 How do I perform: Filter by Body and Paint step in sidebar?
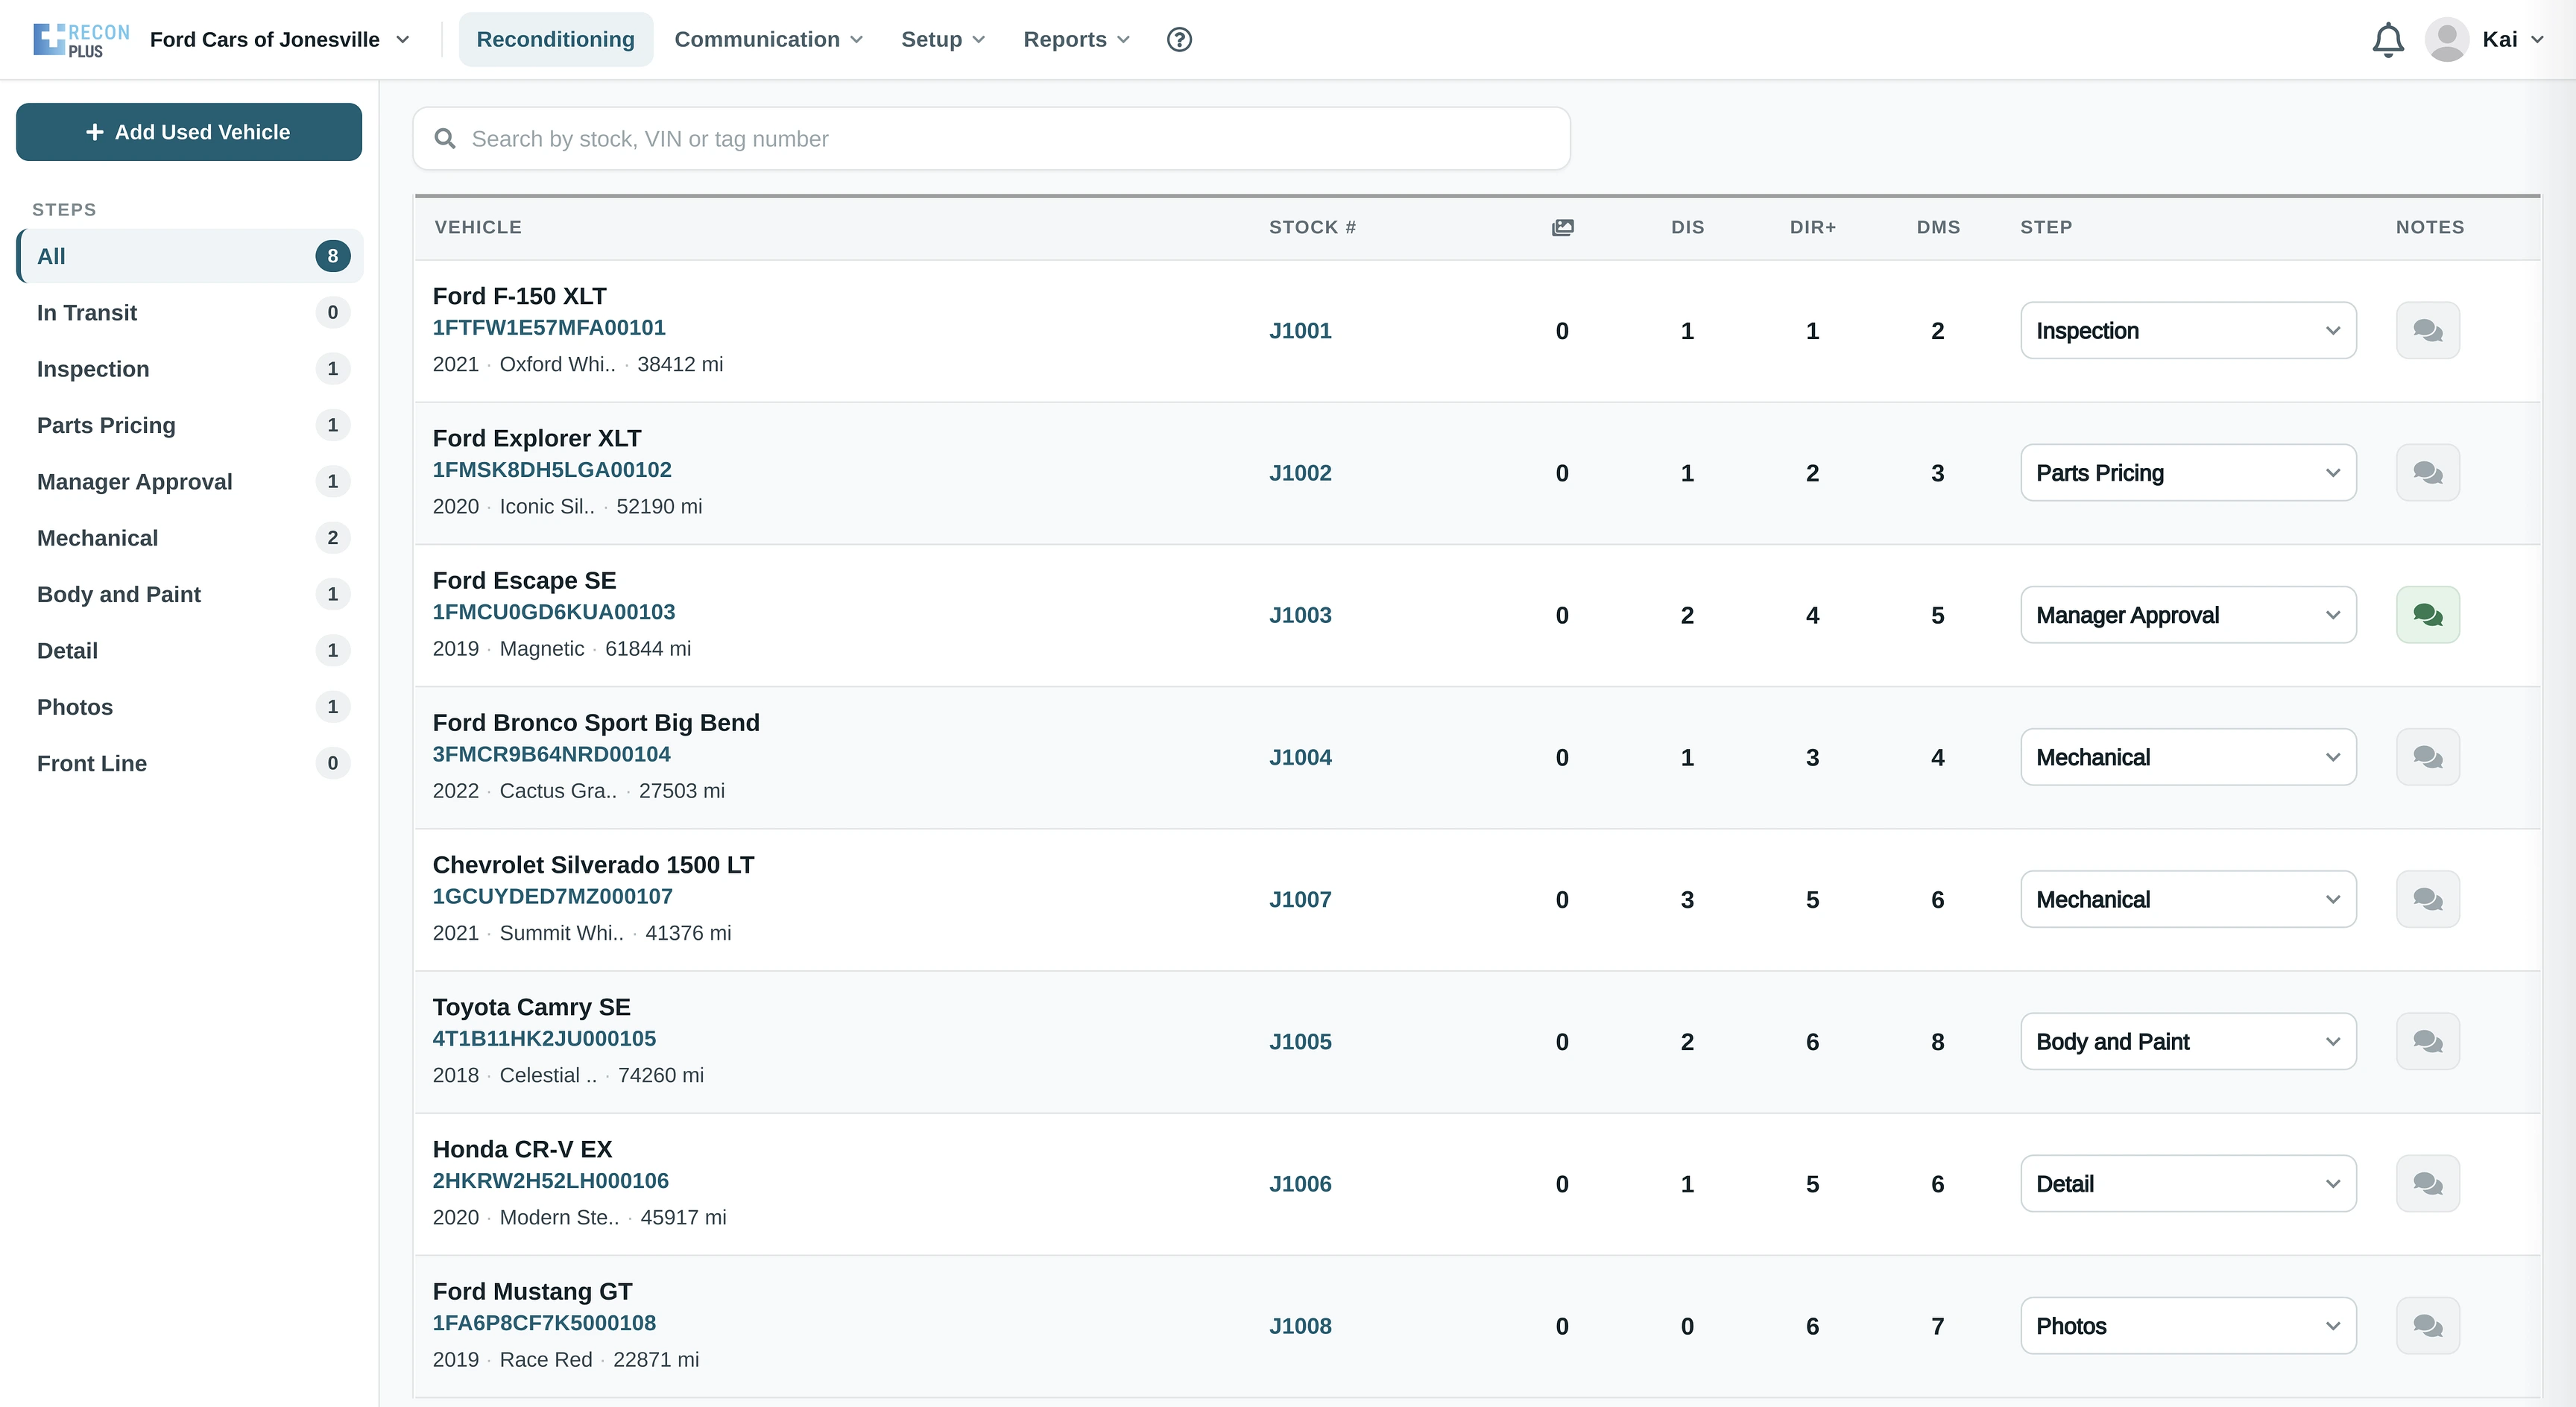click(189, 593)
